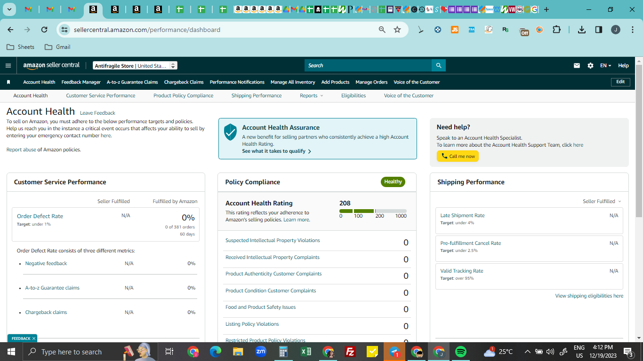643x361 pixels.
Task: Open Telegram from the taskbar
Action: click(394, 352)
